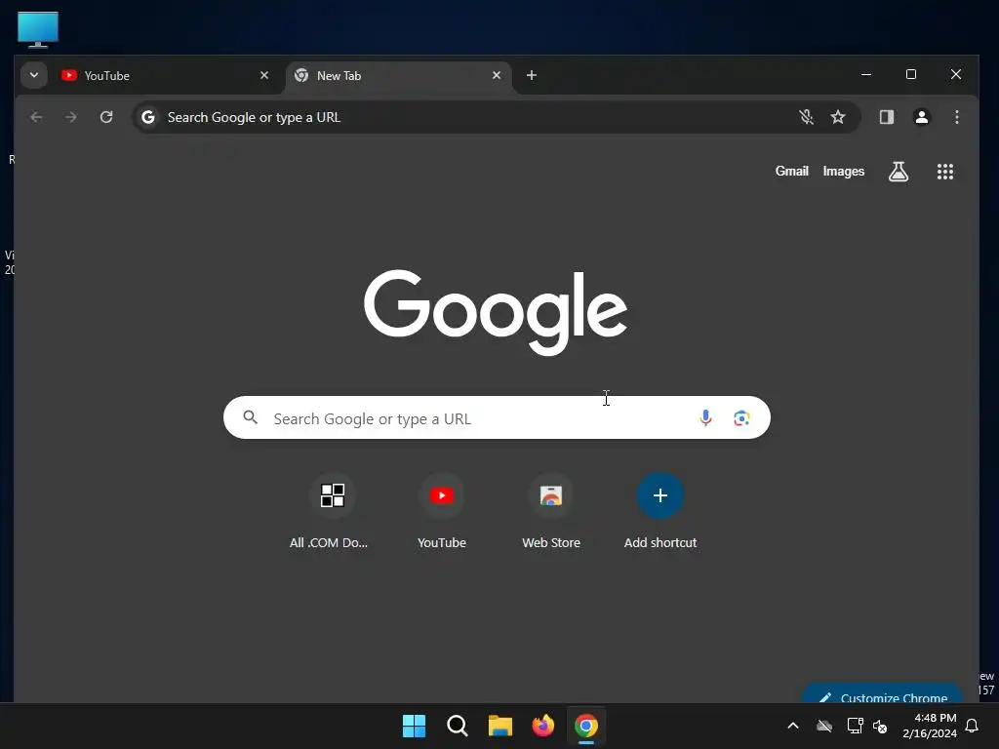Minimize the Chrome window
Image resolution: width=999 pixels, height=749 pixels.
866,74
